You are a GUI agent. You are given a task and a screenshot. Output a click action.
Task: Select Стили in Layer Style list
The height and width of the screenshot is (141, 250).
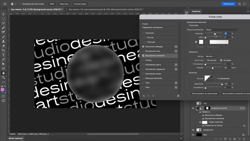[145, 24]
